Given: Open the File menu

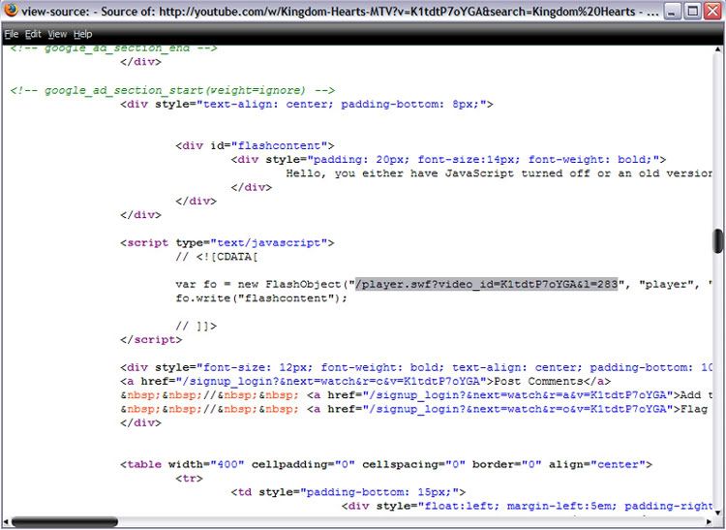Looking at the screenshot, I should (11, 34).
